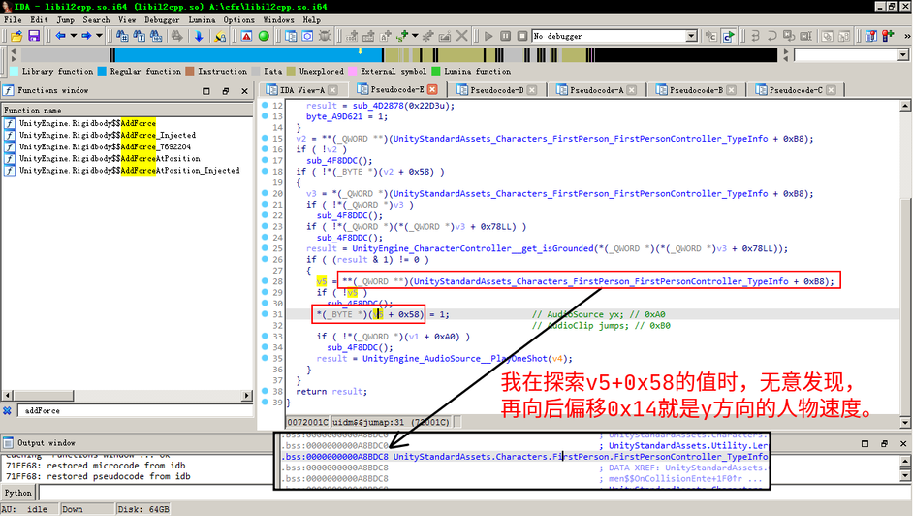Image resolution: width=913 pixels, height=516 pixels.
Task: Open the forward-arrow history dropdown
Action: tap(99, 36)
